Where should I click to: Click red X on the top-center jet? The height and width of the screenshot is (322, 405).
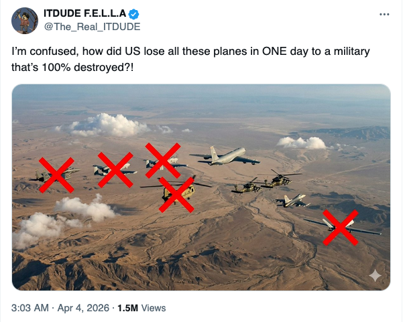(163, 159)
